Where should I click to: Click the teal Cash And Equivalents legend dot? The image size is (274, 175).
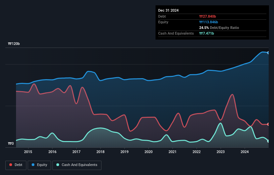click(58, 165)
